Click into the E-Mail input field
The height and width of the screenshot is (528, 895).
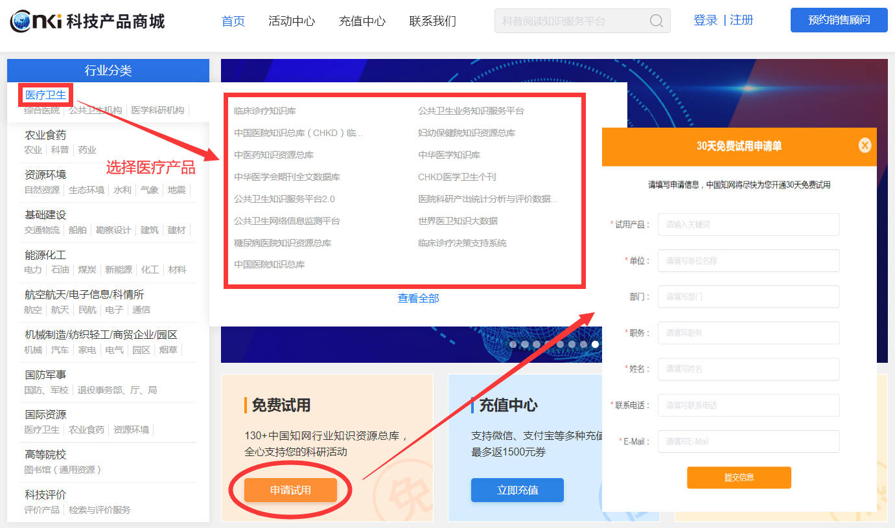(749, 441)
